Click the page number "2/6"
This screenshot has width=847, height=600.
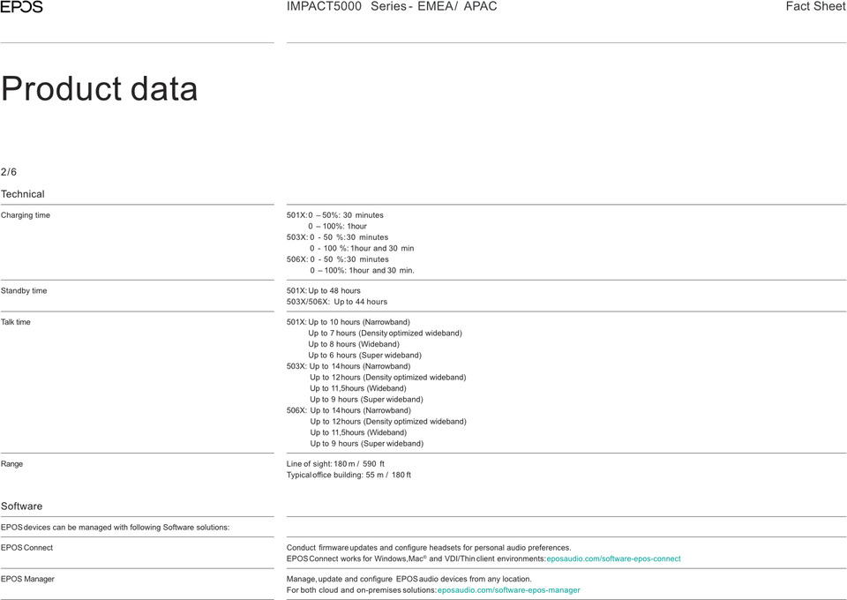[x=9, y=171]
